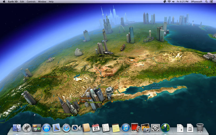Launch Safari from the Dock
Image resolution: width=216 pixels, height=135 pixels.
66,128
